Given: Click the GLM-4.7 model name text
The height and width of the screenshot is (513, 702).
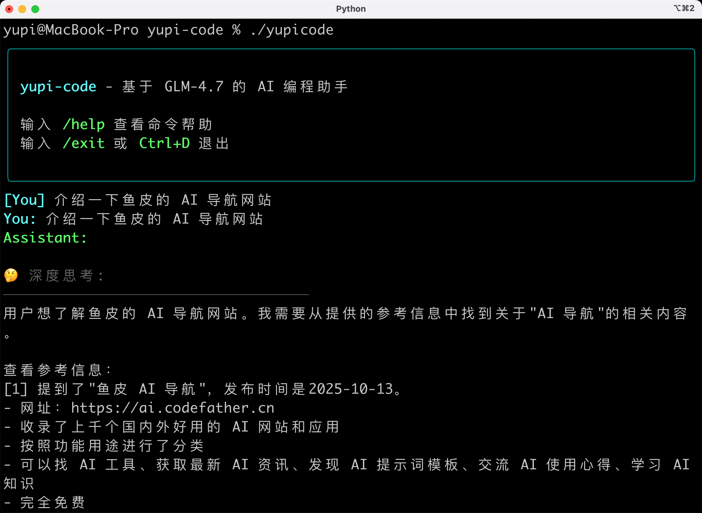Looking at the screenshot, I should 194,87.
